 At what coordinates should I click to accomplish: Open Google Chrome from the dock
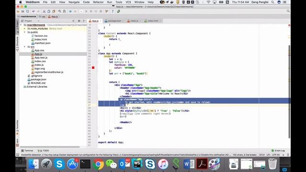coord(98,164)
